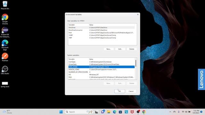Open the Windows Start menu
This screenshot has width=205, height=115.
[x=61, y=112]
